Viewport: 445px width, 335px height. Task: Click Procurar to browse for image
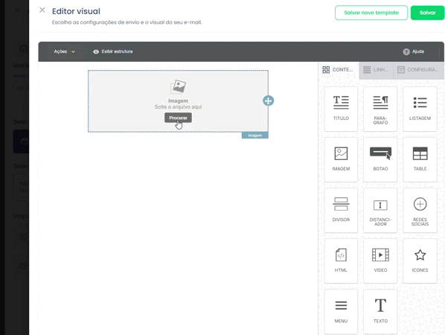point(178,118)
